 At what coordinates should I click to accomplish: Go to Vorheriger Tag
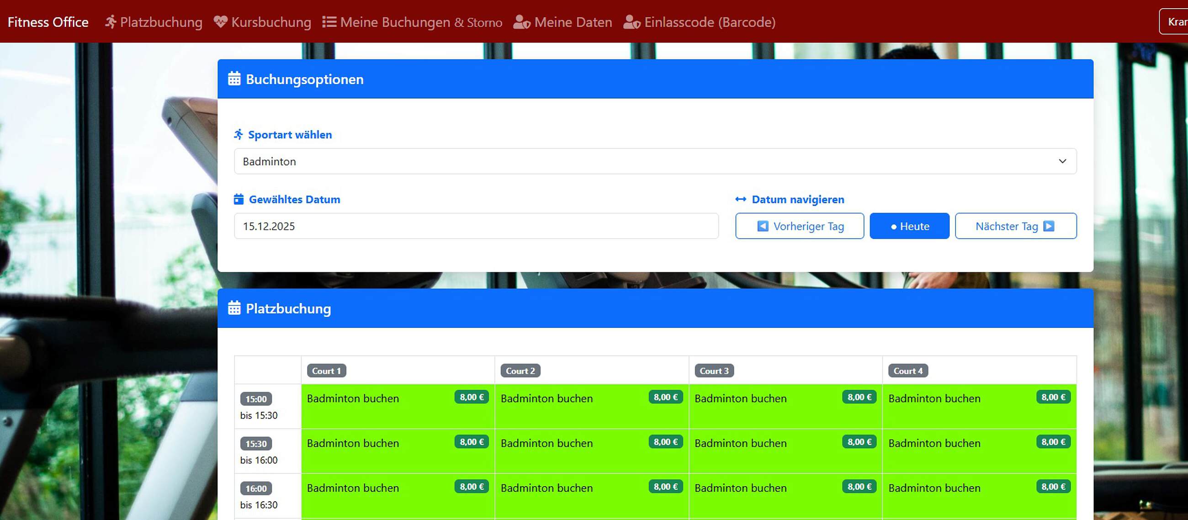point(799,226)
